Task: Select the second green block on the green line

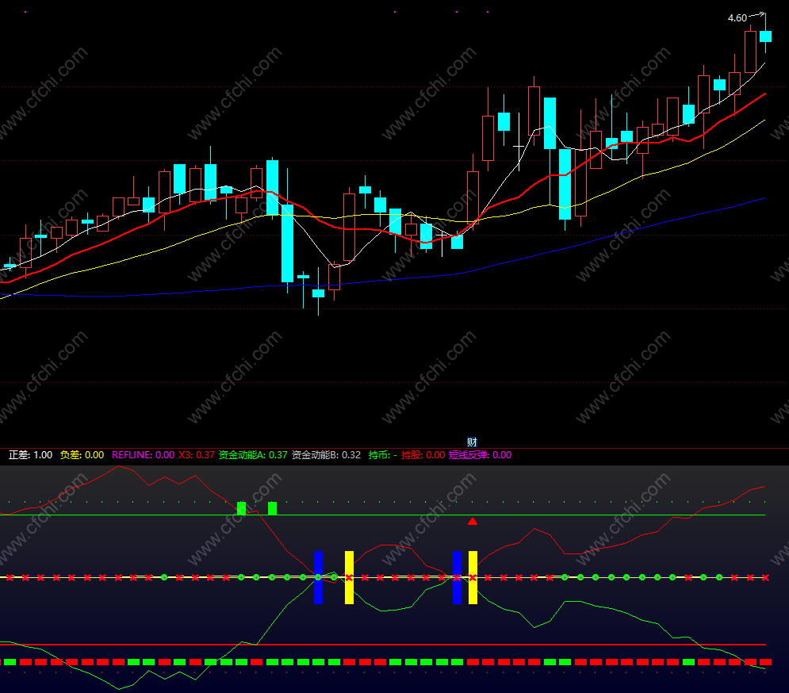Action: (x=272, y=508)
